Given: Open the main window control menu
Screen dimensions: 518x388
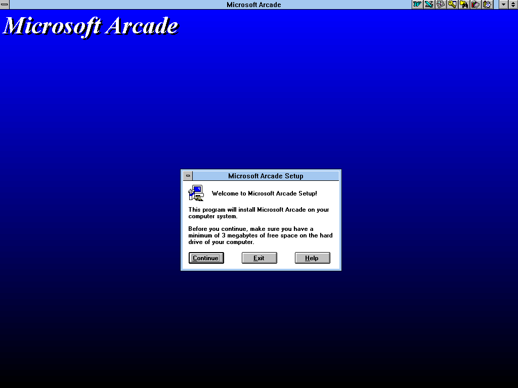Looking at the screenshot, I should click(x=5, y=5).
